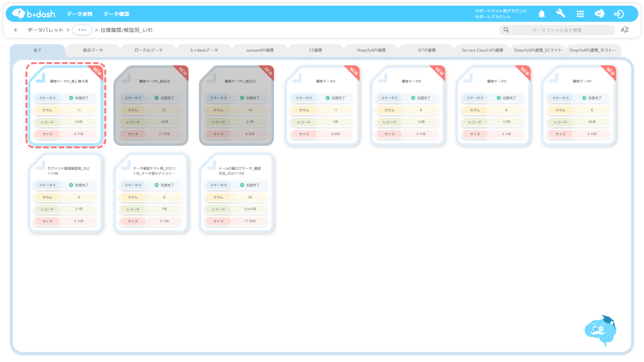Click the file icon of 顧客データD card
The image size is (644, 362).
pos(468,78)
